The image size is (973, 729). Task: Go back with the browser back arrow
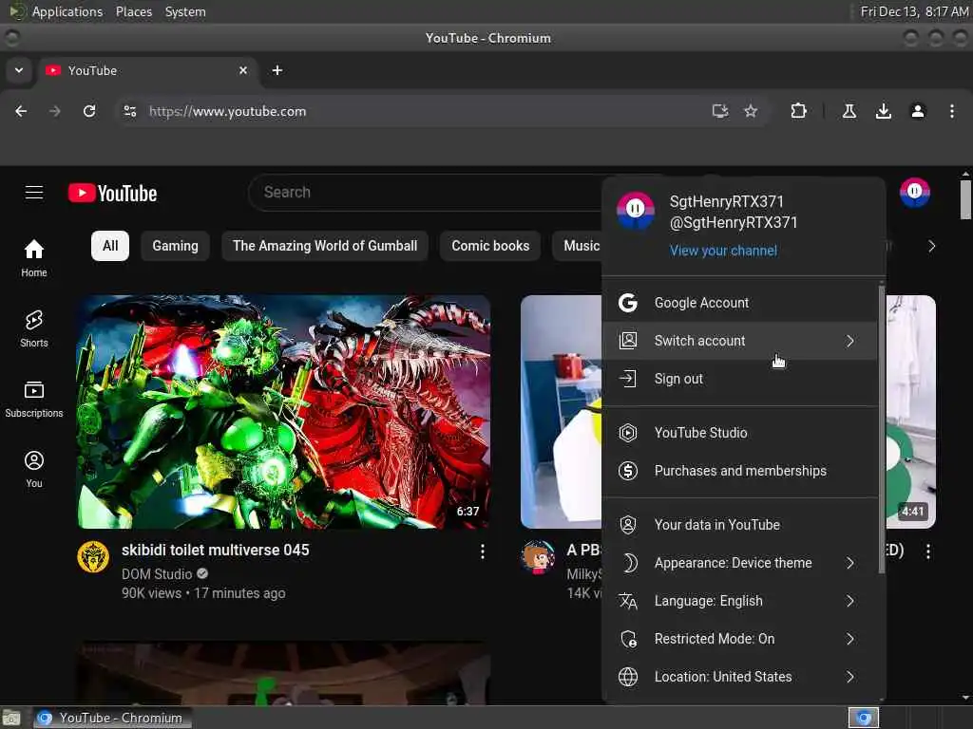21,111
